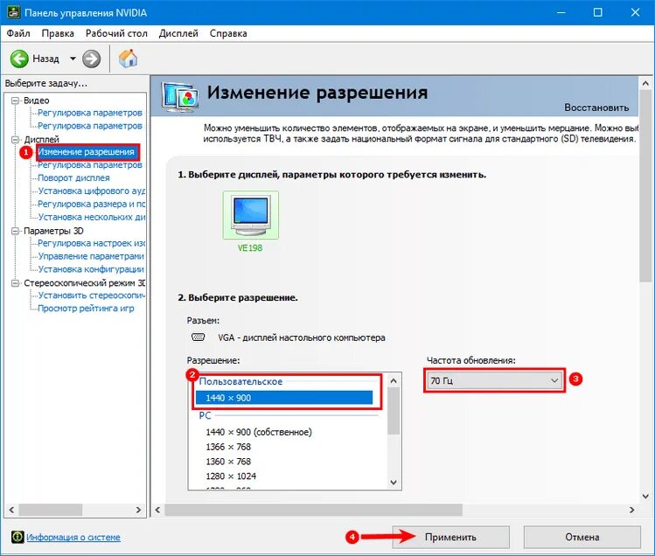Open Установка цифрового аудио tree item
This screenshot has width=655, height=556.
click(x=92, y=191)
